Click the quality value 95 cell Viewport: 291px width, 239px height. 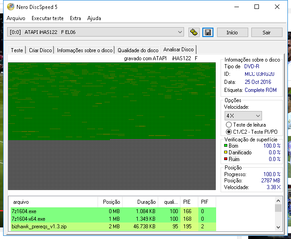point(175,227)
